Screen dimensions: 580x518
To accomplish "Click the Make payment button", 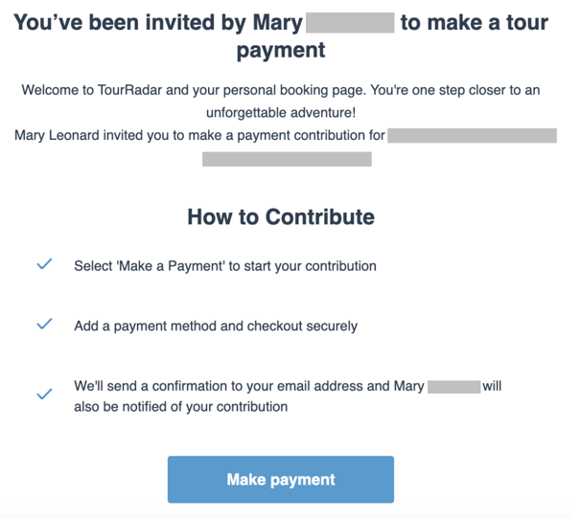I will click(x=280, y=479).
